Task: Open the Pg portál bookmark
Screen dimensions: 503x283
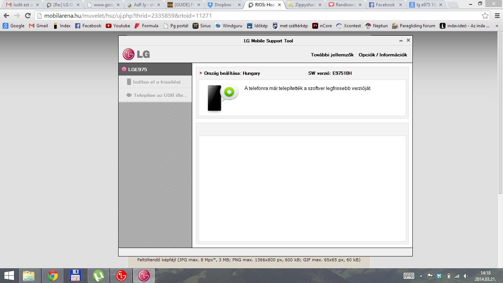Action: tap(176, 26)
